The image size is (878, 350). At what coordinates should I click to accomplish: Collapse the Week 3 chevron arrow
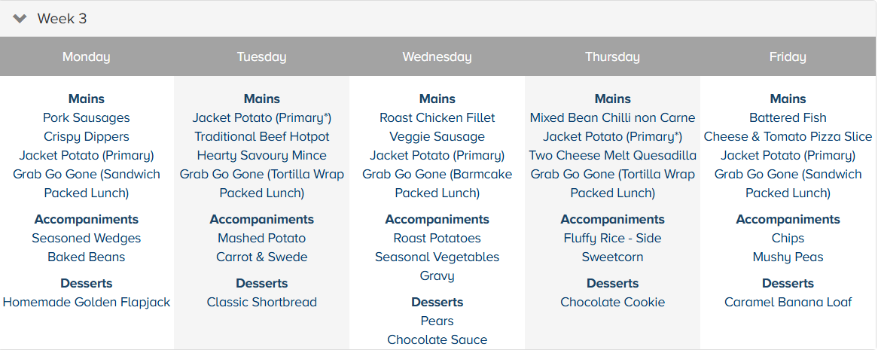(20, 19)
